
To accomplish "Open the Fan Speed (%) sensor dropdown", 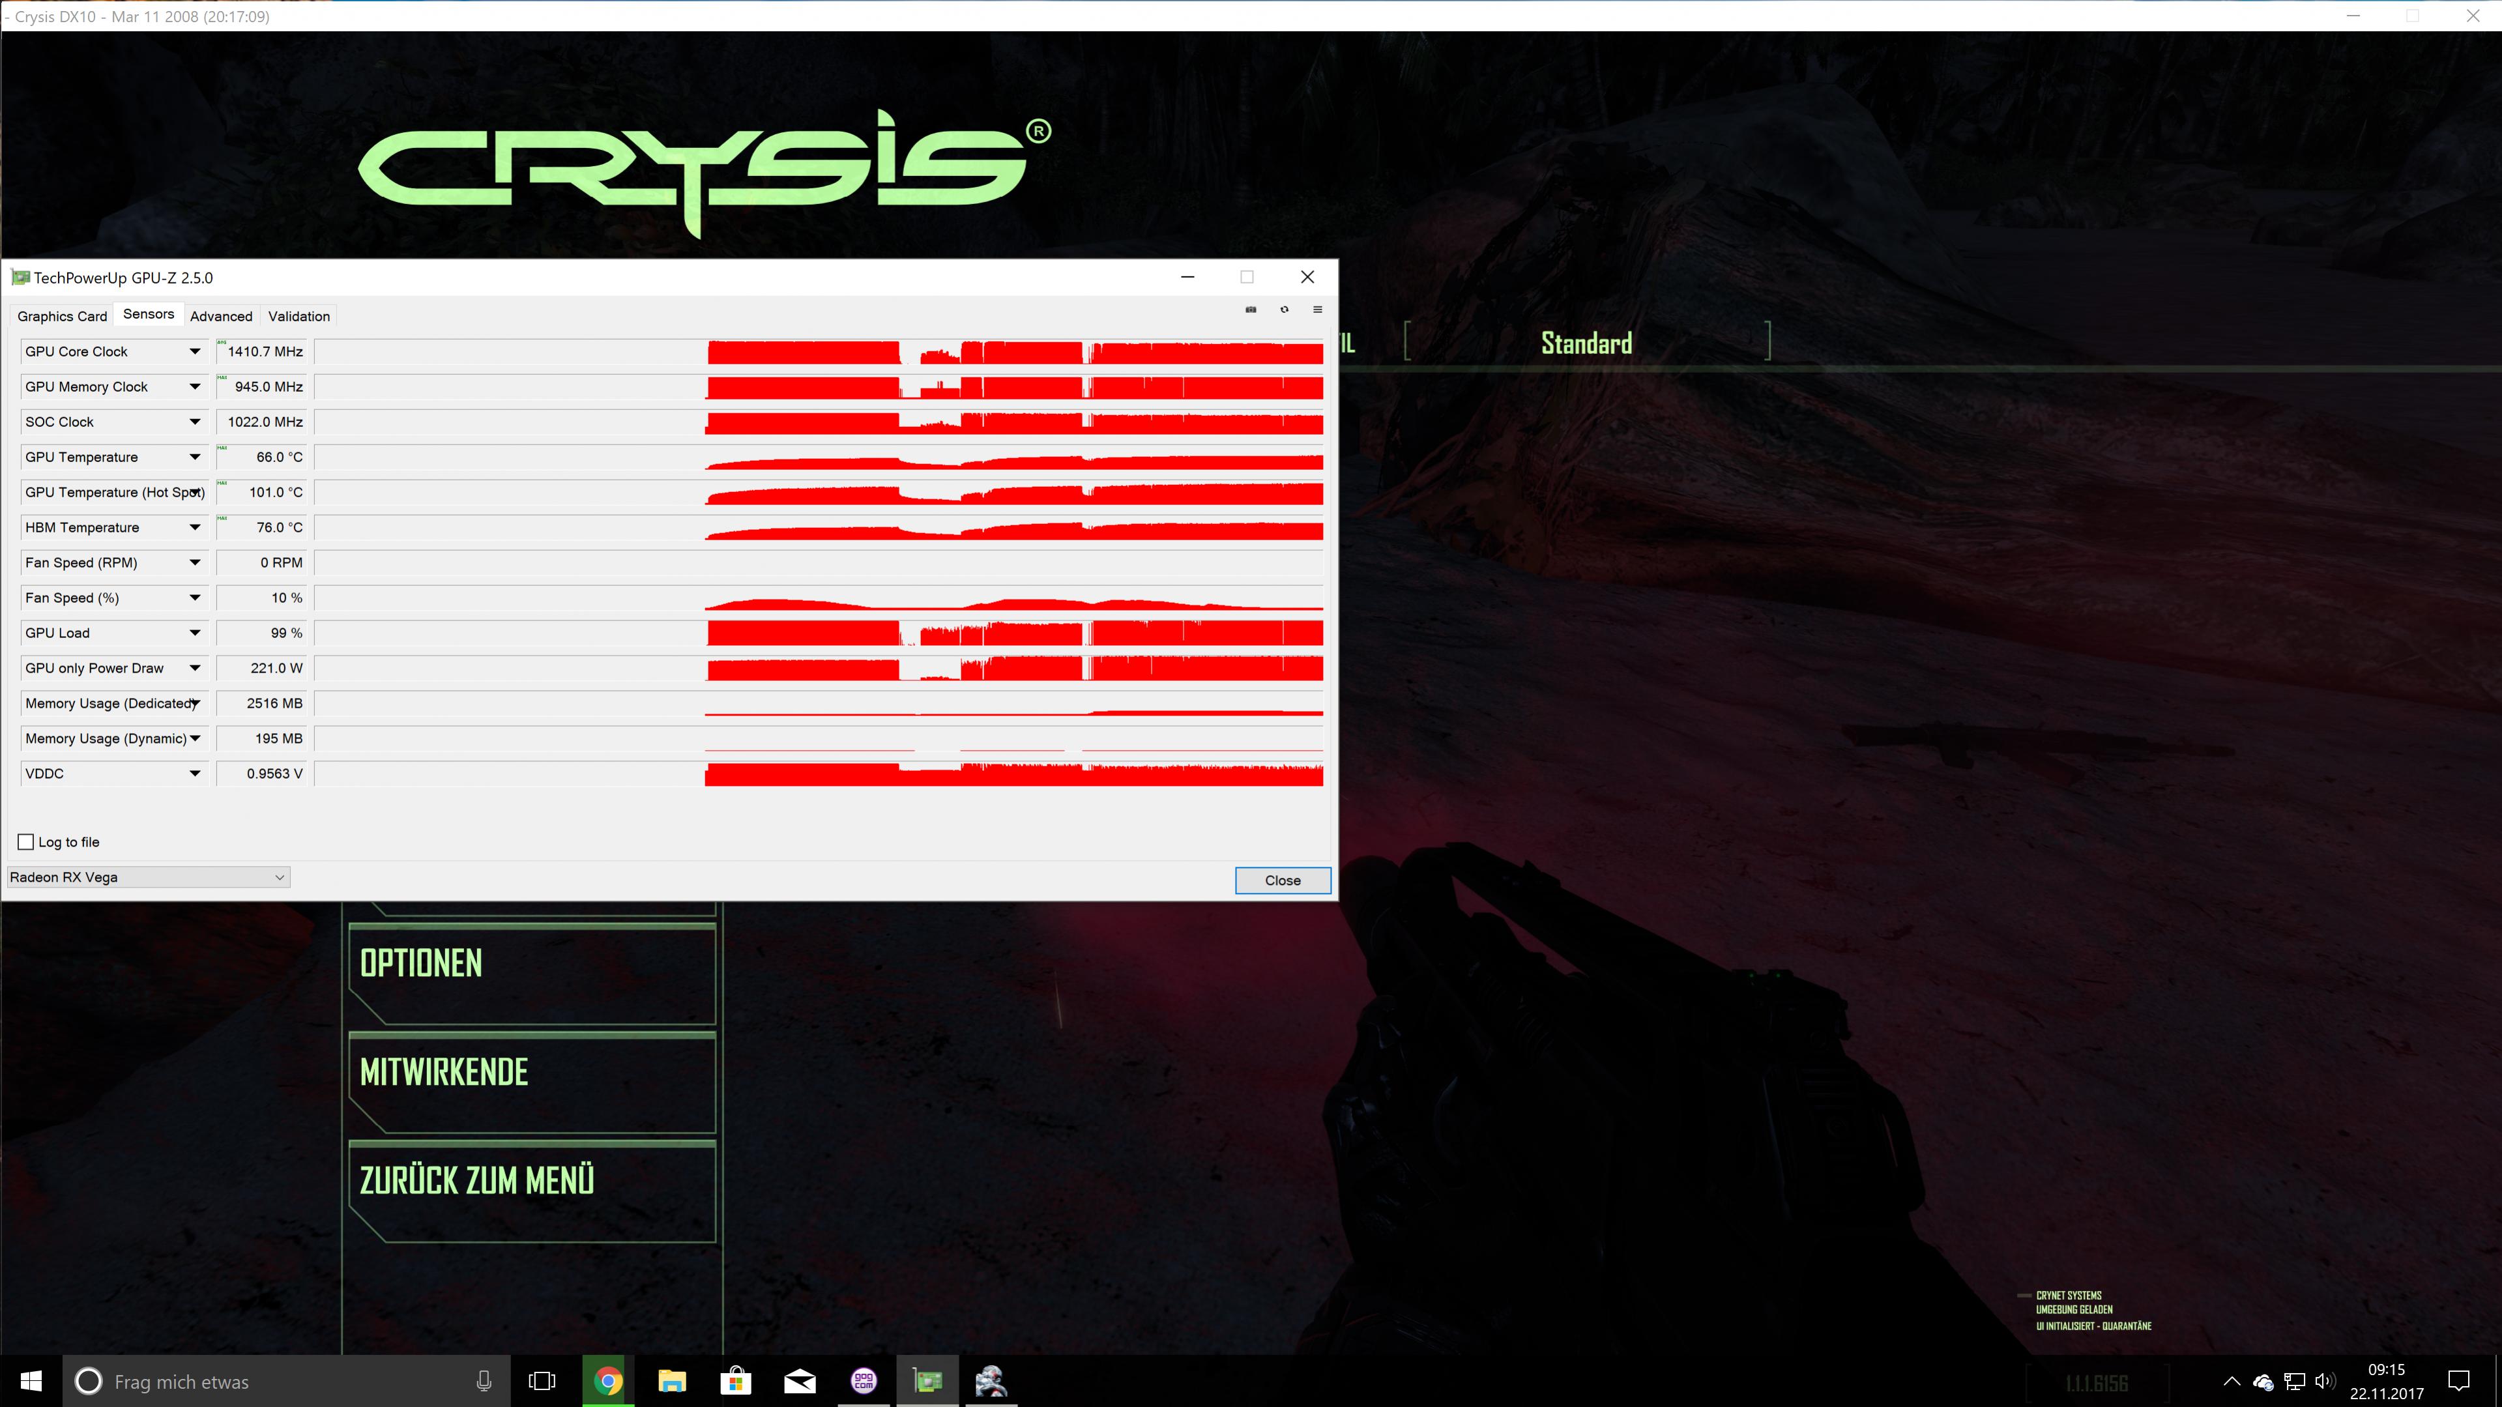I will coord(194,598).
